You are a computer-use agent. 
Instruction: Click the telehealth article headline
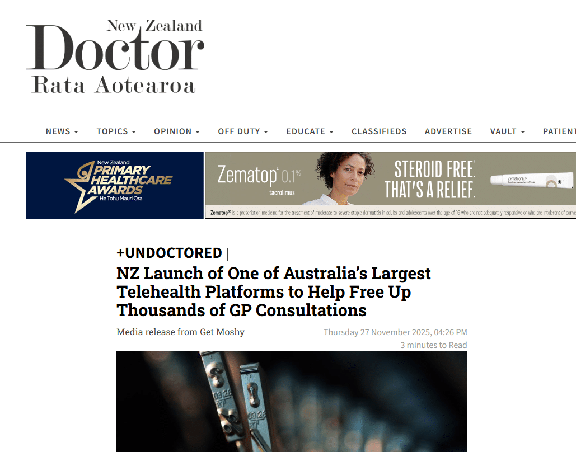(x=274, y=291)
